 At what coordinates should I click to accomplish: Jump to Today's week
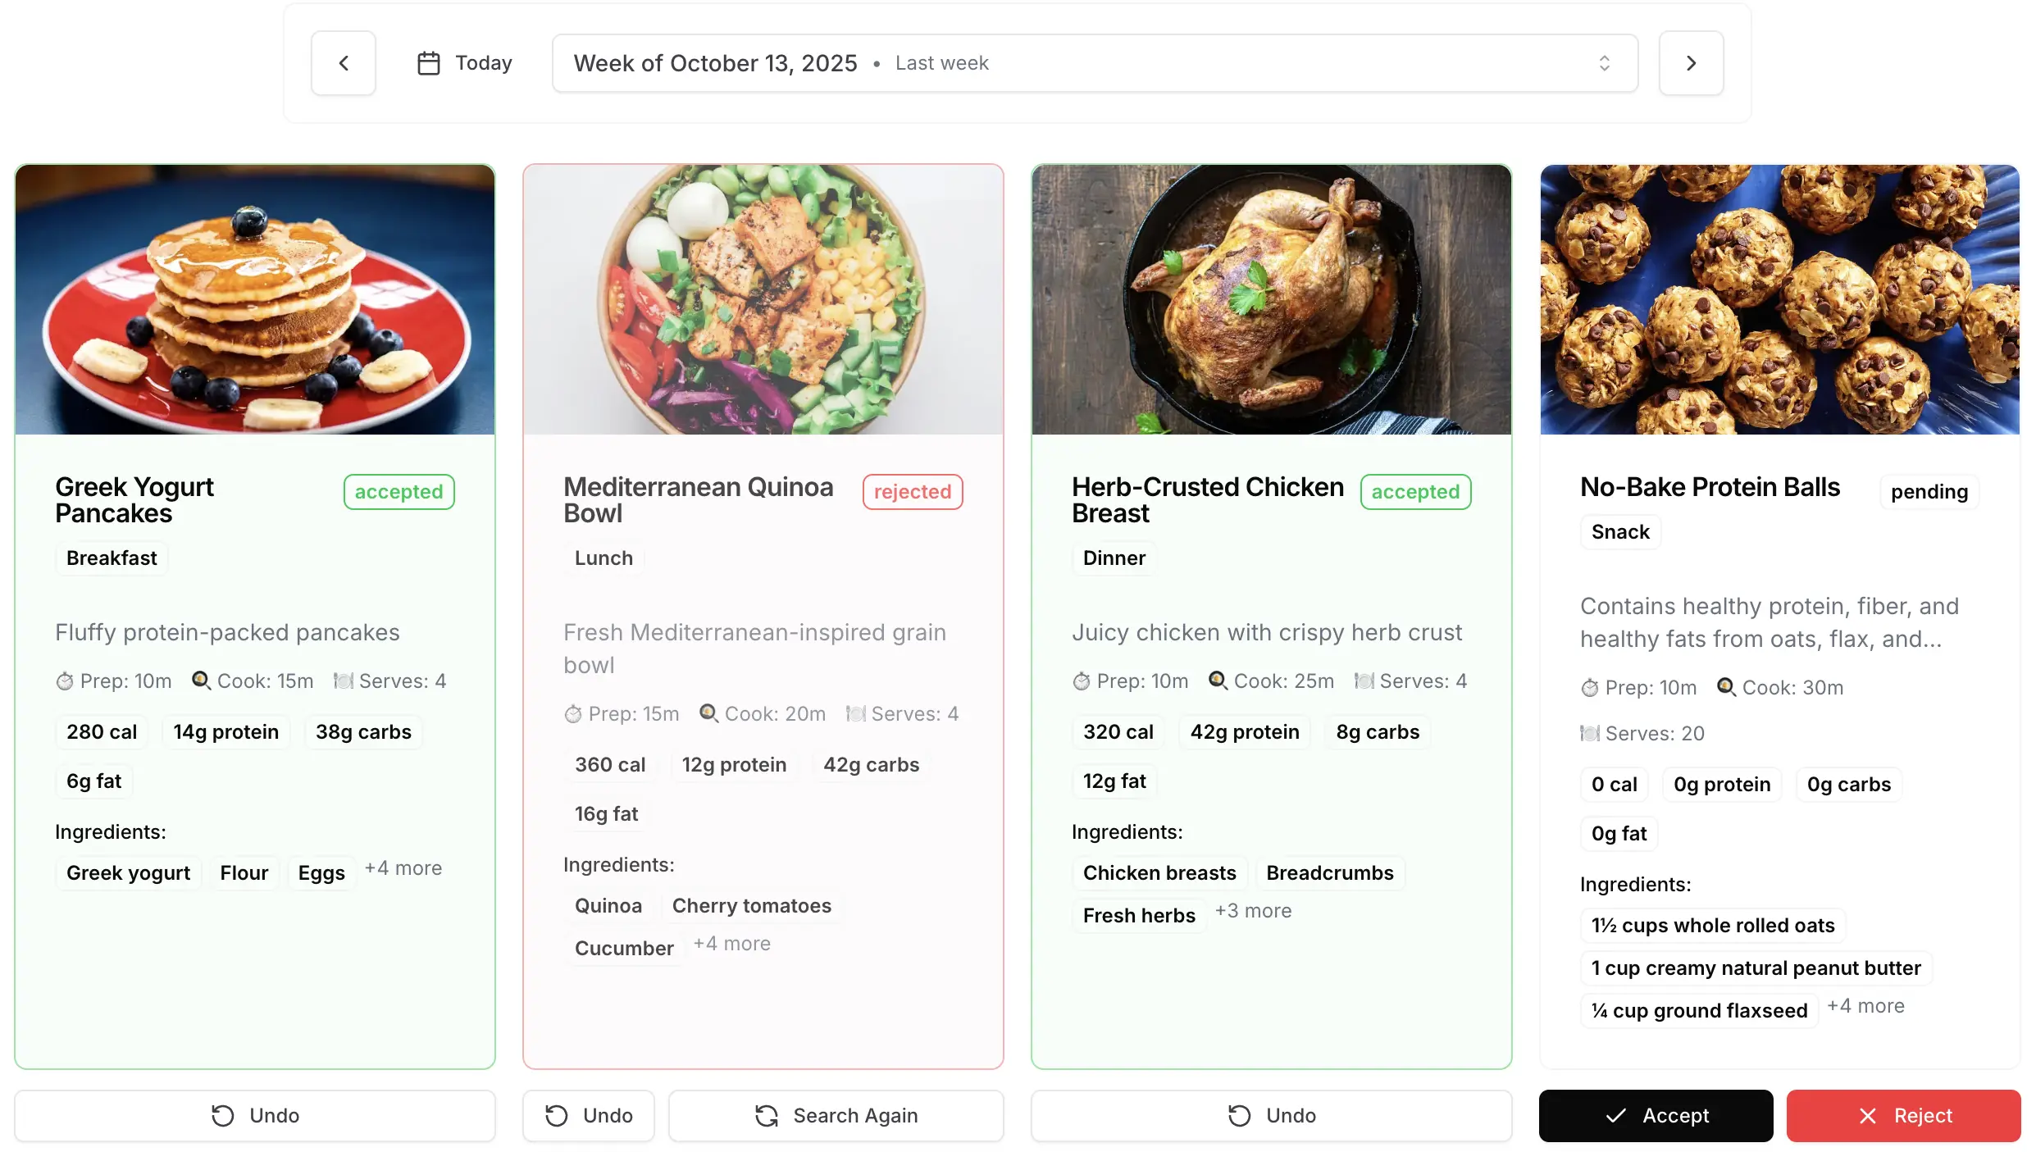coord(465,63)
